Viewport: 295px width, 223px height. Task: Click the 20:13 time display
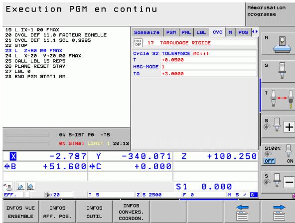[x=121, y=143]
